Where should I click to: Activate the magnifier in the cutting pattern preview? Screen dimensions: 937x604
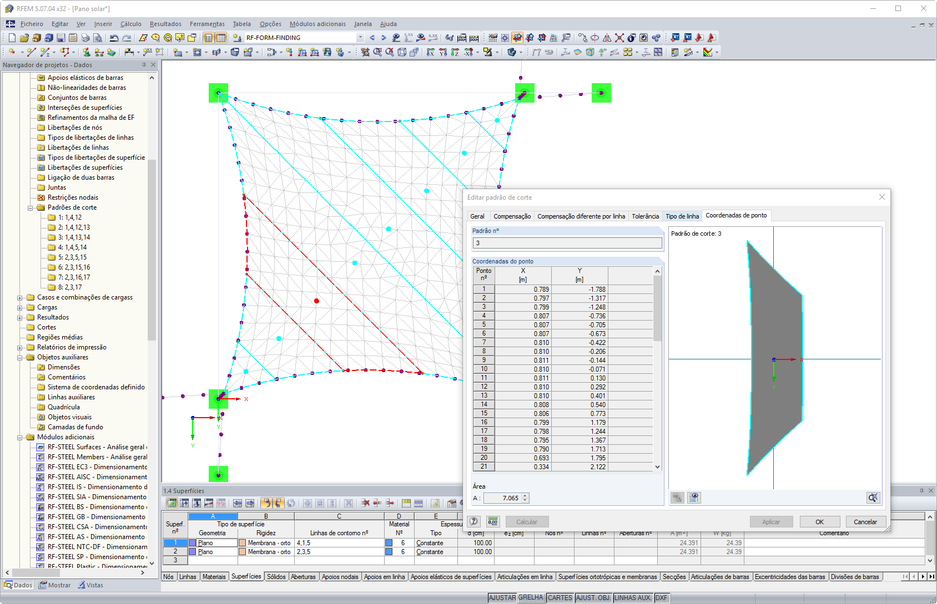873,498
